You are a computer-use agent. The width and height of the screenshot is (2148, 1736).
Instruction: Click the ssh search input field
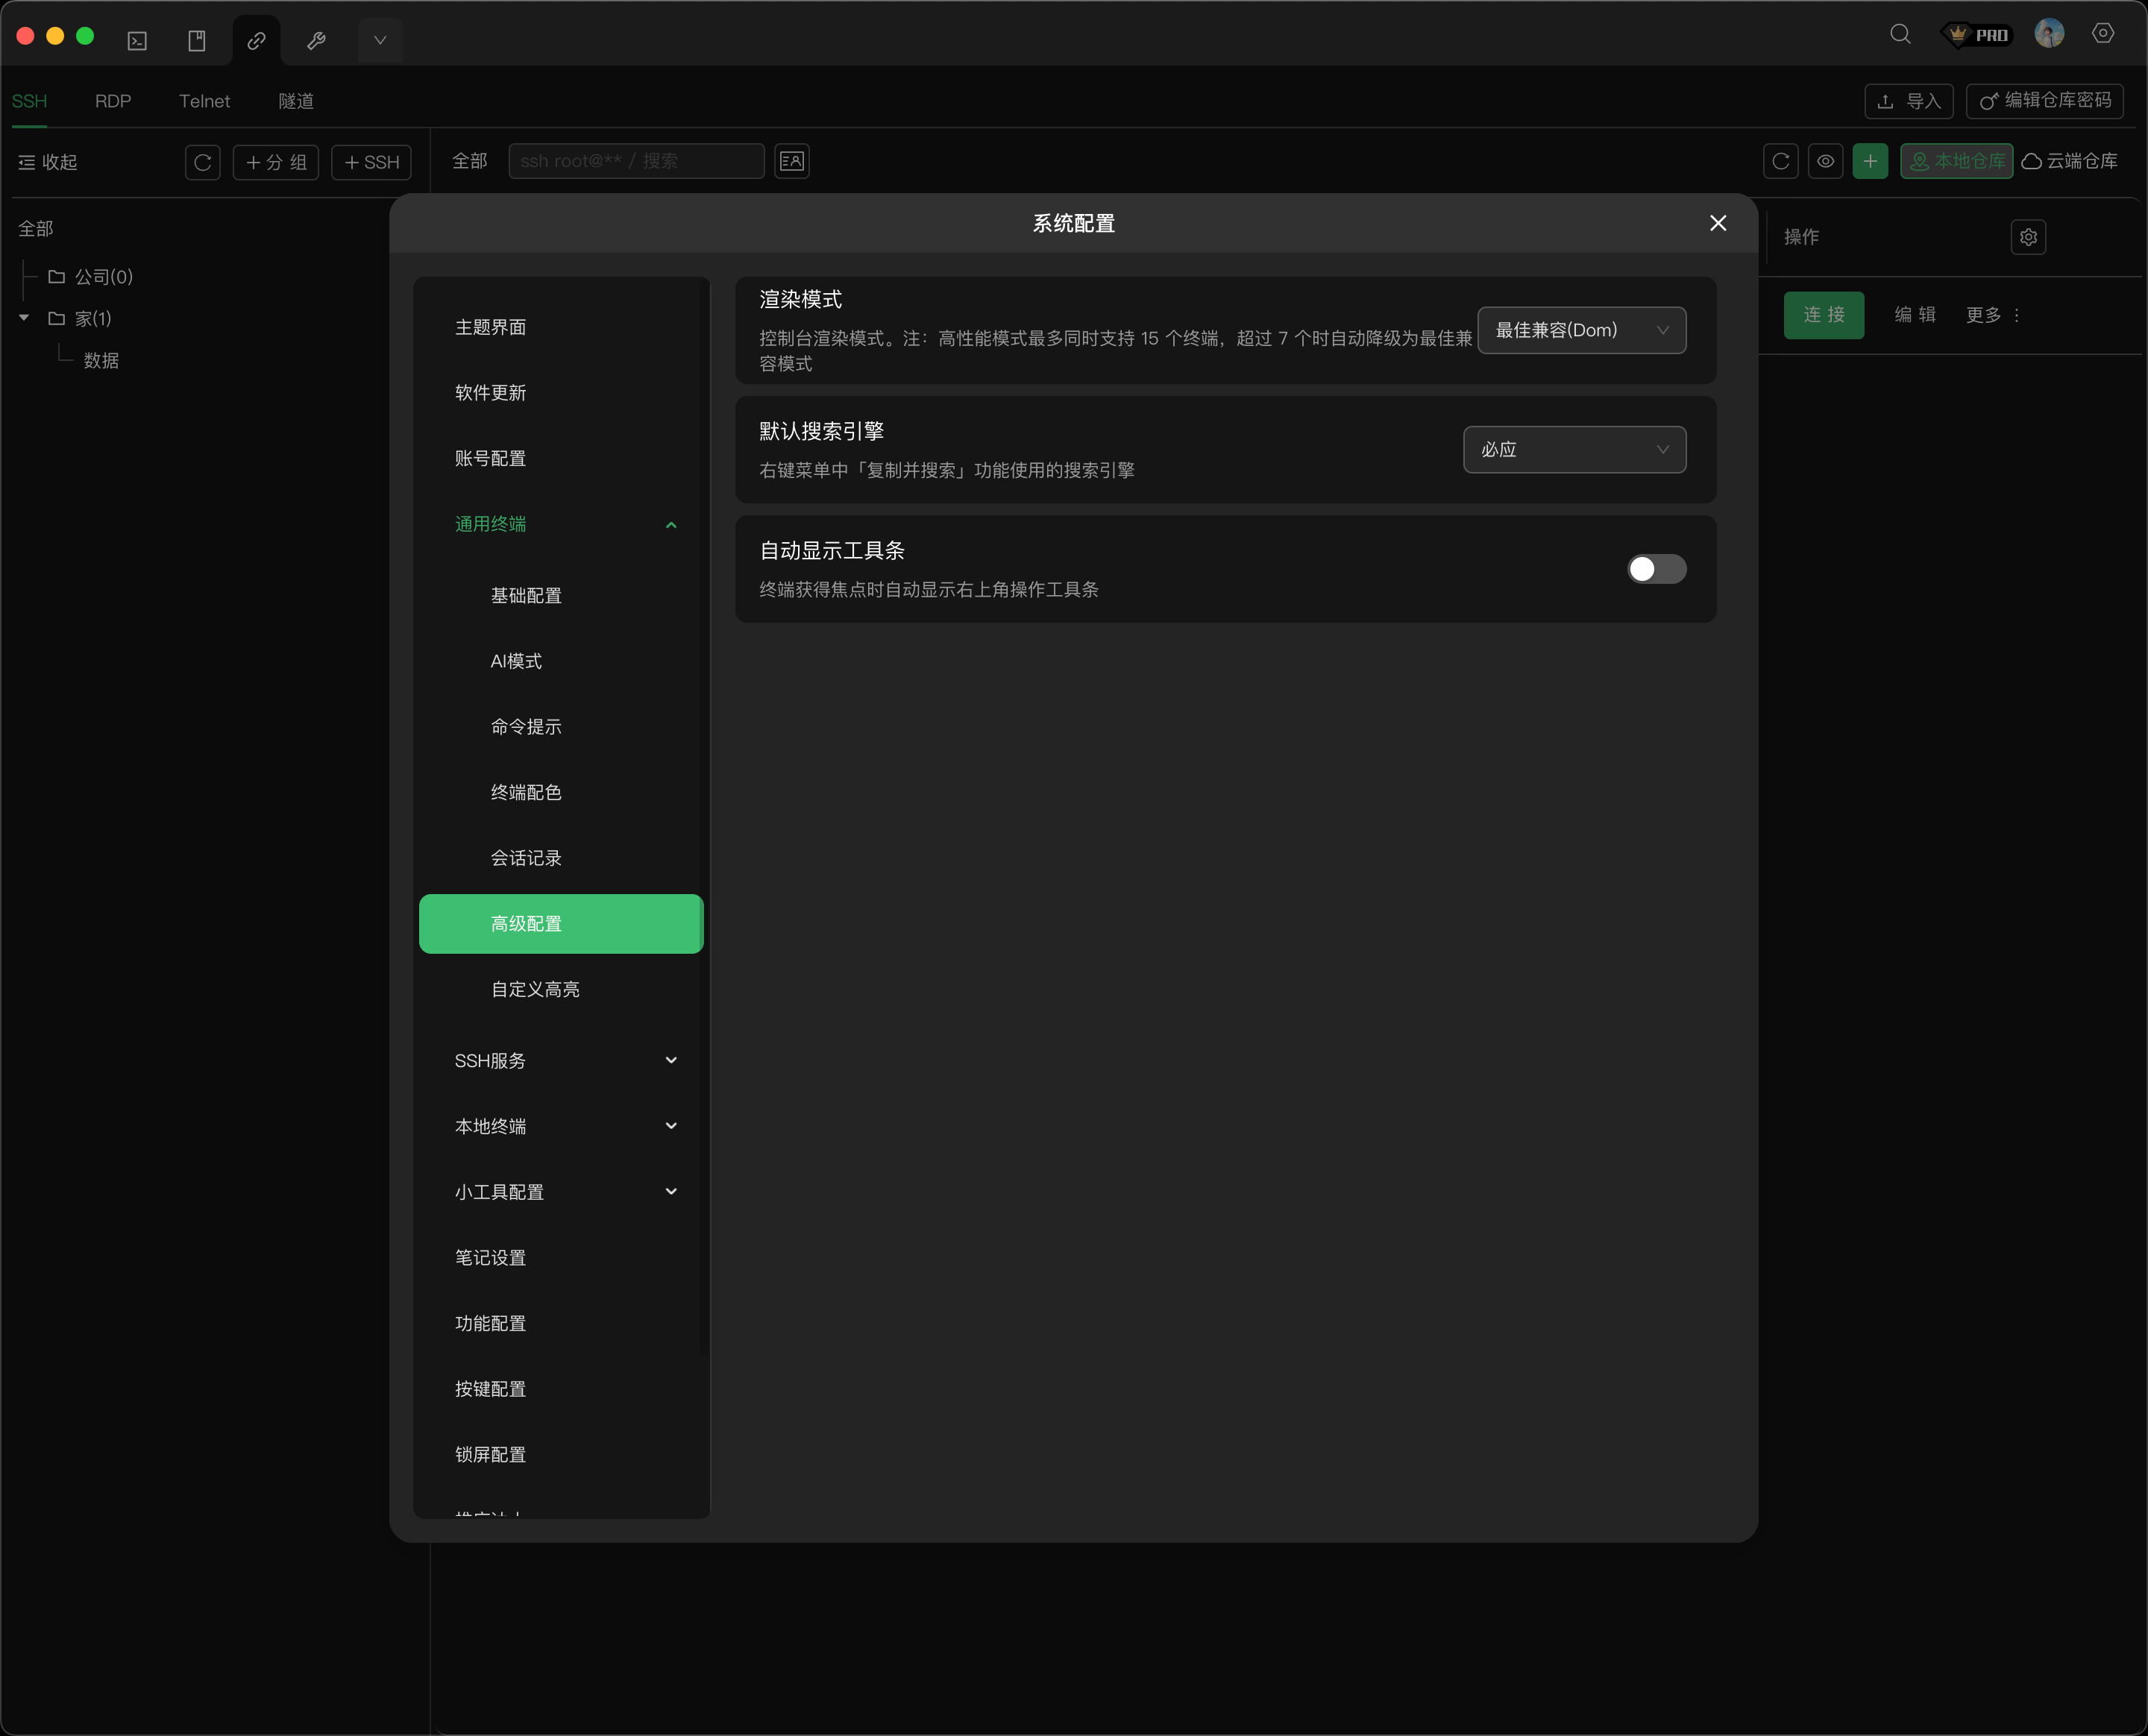tap(636, 161)
